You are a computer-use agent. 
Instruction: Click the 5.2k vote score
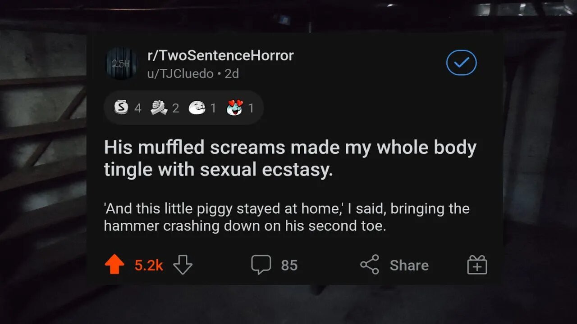point(149,265)
